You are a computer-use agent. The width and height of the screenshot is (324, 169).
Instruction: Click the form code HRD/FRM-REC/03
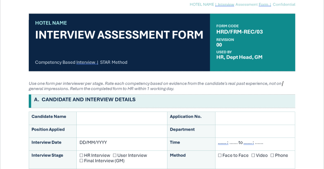tap(240, 32)
